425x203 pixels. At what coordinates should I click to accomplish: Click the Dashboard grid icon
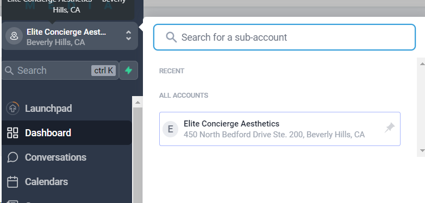coord(12,133)
